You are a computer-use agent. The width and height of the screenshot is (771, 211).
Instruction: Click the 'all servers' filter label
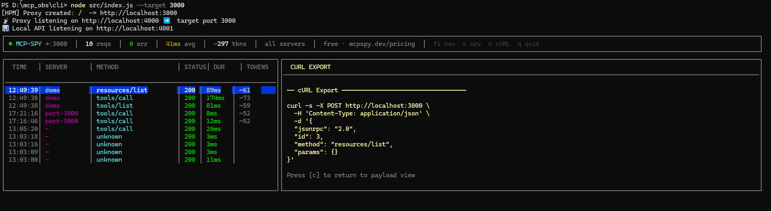285,44
